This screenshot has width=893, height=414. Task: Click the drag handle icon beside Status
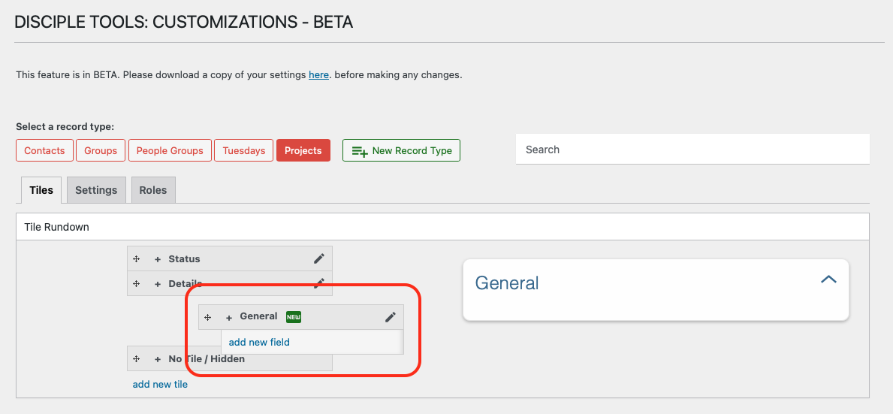click(137, 259)
